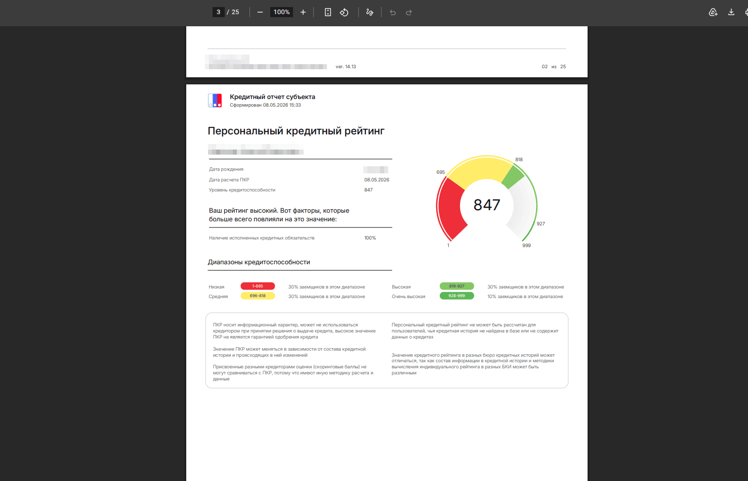This screenshot has height=481, width=748.
Task: Click the 'Низкая' range label
Action: pos(217,287)
